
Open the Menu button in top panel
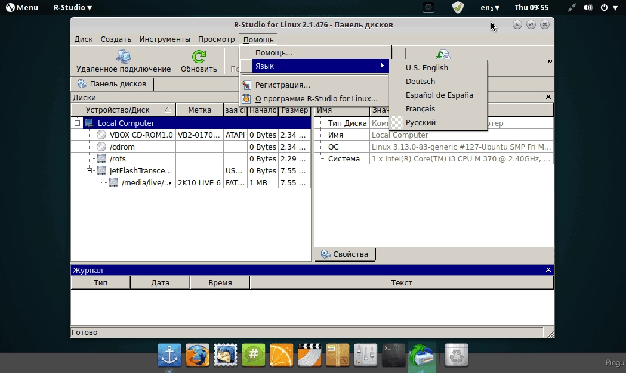(22, 7)
